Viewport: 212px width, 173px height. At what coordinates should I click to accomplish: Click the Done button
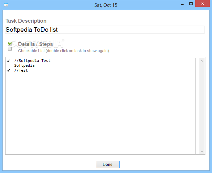(x=108, y=164)
